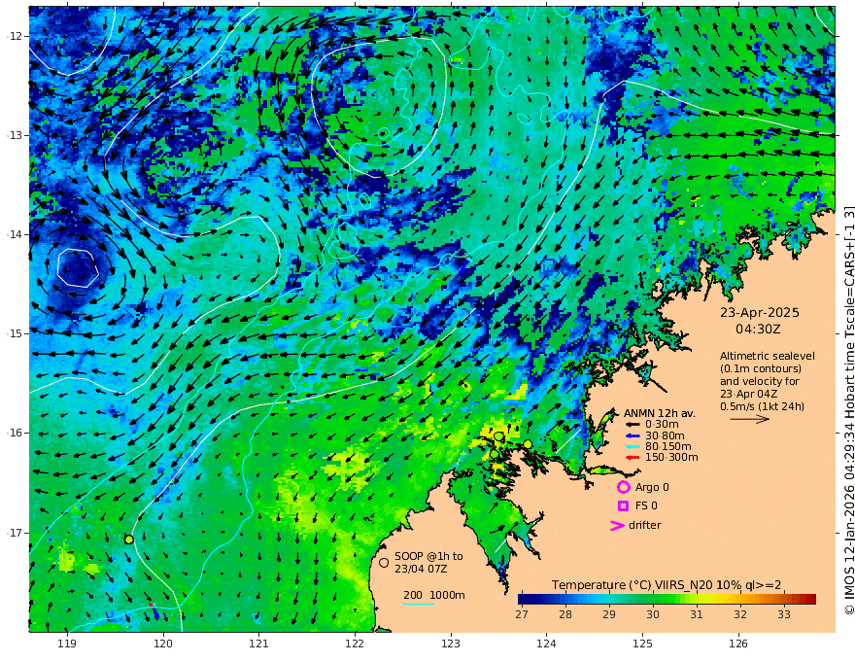Click the 'Altimetric sealevel' caption line
Image resolution: width=855 pixels, height=661 pixels.
(x=768, y=356)
